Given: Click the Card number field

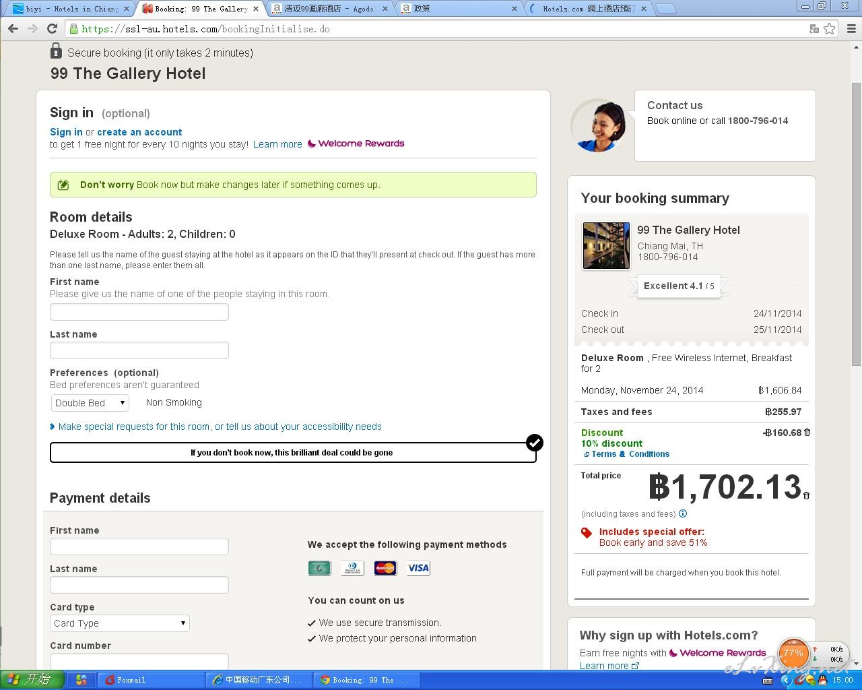Looking at the screenshot, I should pyautogui.click(x=139, y=661).
